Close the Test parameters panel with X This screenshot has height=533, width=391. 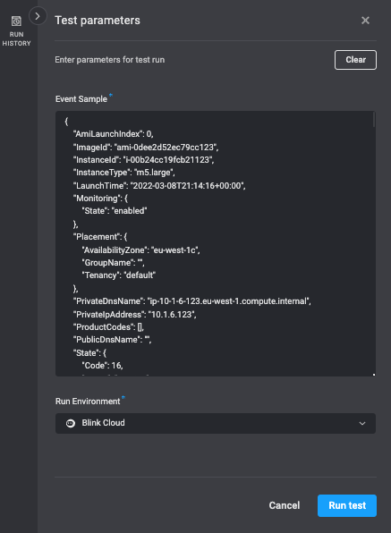pos(365,21)
